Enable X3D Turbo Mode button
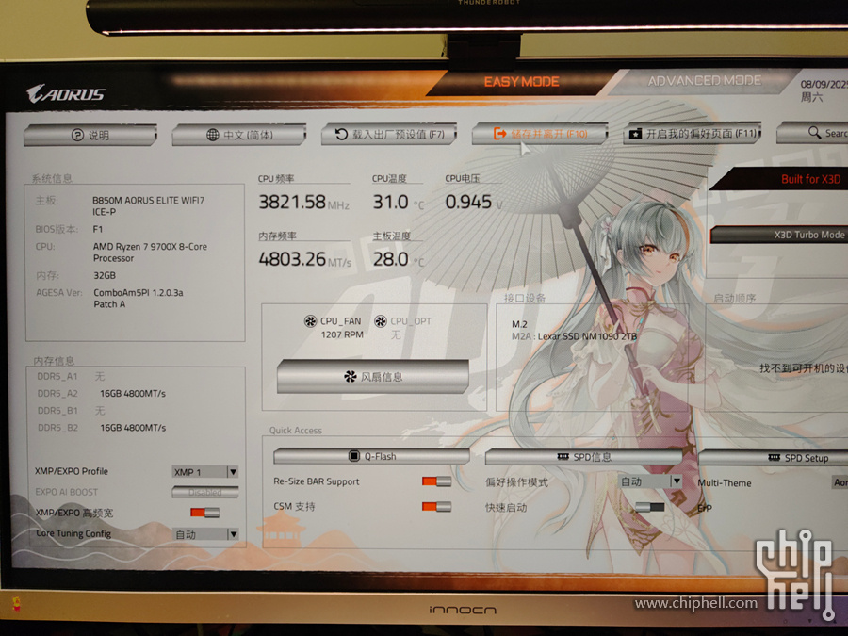 click(x=779, y=235)
